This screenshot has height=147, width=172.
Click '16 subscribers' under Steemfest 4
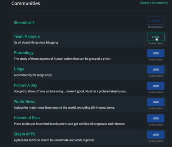pyautogui.click(x=156, y=27)
